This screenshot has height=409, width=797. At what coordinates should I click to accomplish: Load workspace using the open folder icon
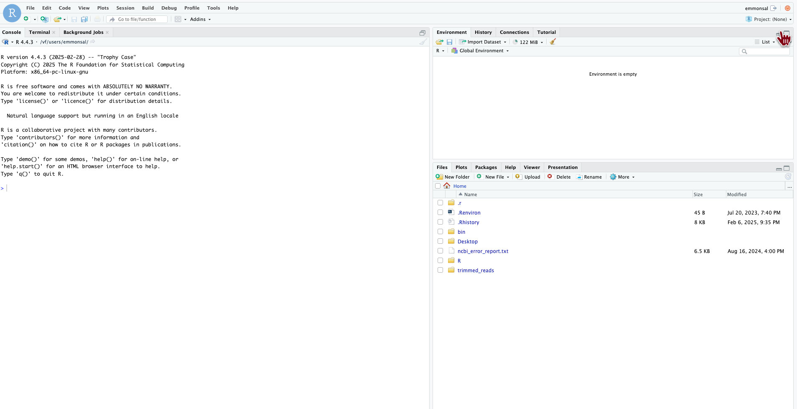(439, 42)
